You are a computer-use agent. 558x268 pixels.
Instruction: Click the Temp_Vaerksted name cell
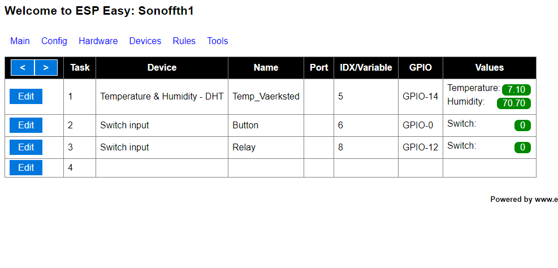266,96
